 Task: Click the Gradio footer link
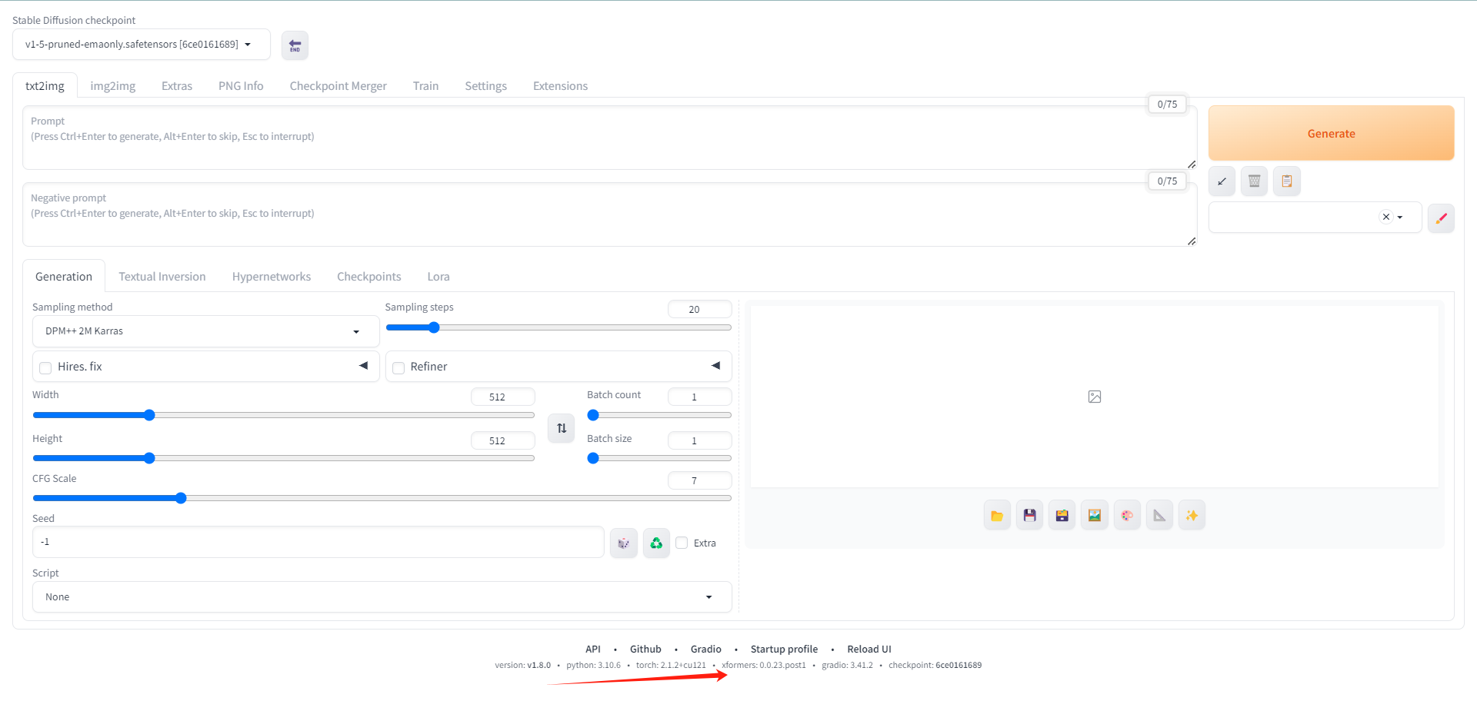(705, 650)
